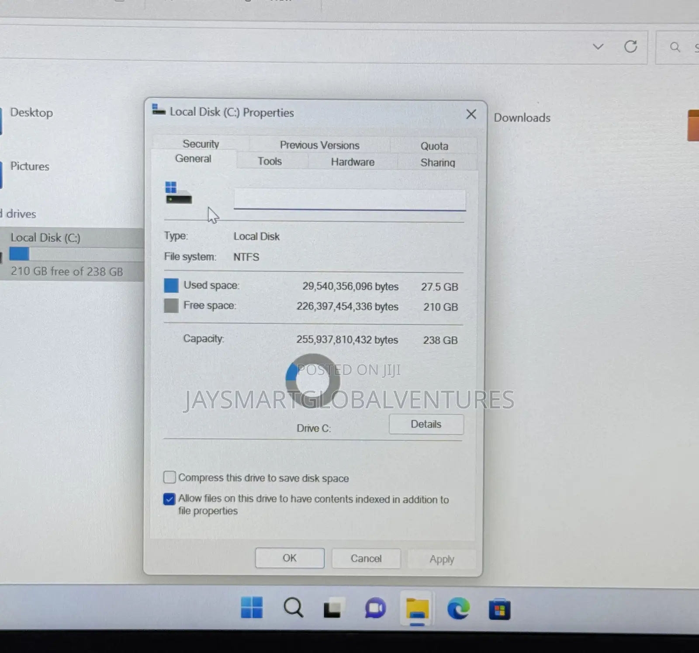Screen dimensions: 699x653
Task: Uncheck Allow files to be indexed
Action: [x=170, y=499]
